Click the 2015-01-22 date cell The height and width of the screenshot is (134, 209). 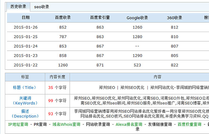click(26, 65)
